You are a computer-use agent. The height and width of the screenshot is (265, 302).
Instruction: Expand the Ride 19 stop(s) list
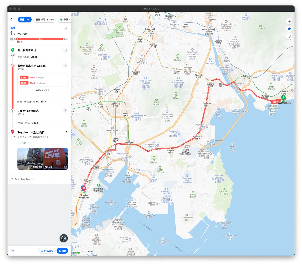tap(32, 102)
